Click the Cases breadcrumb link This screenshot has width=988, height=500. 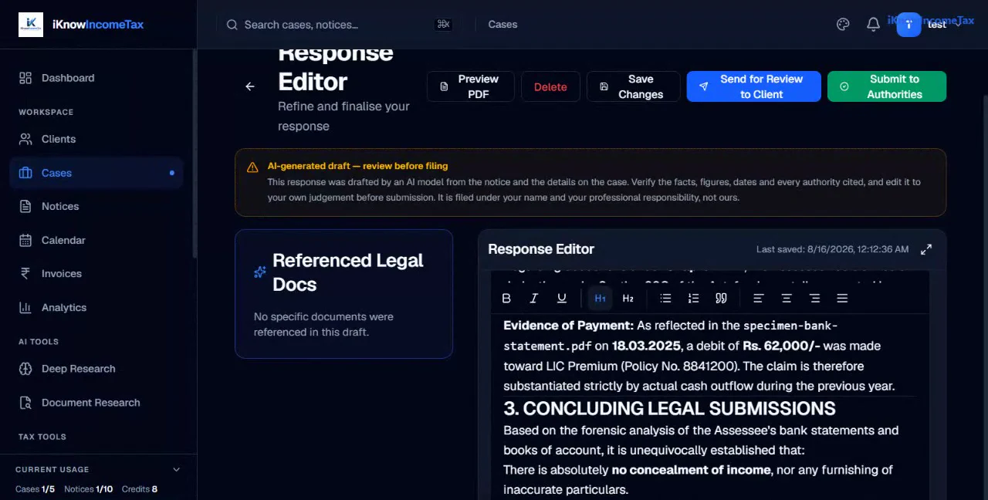[x=502, y=25]
